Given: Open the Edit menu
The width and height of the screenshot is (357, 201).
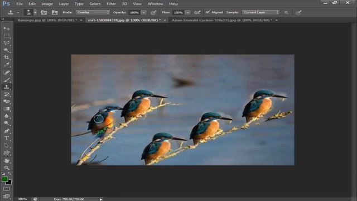Looking at the screenshot, I should 32,4.
